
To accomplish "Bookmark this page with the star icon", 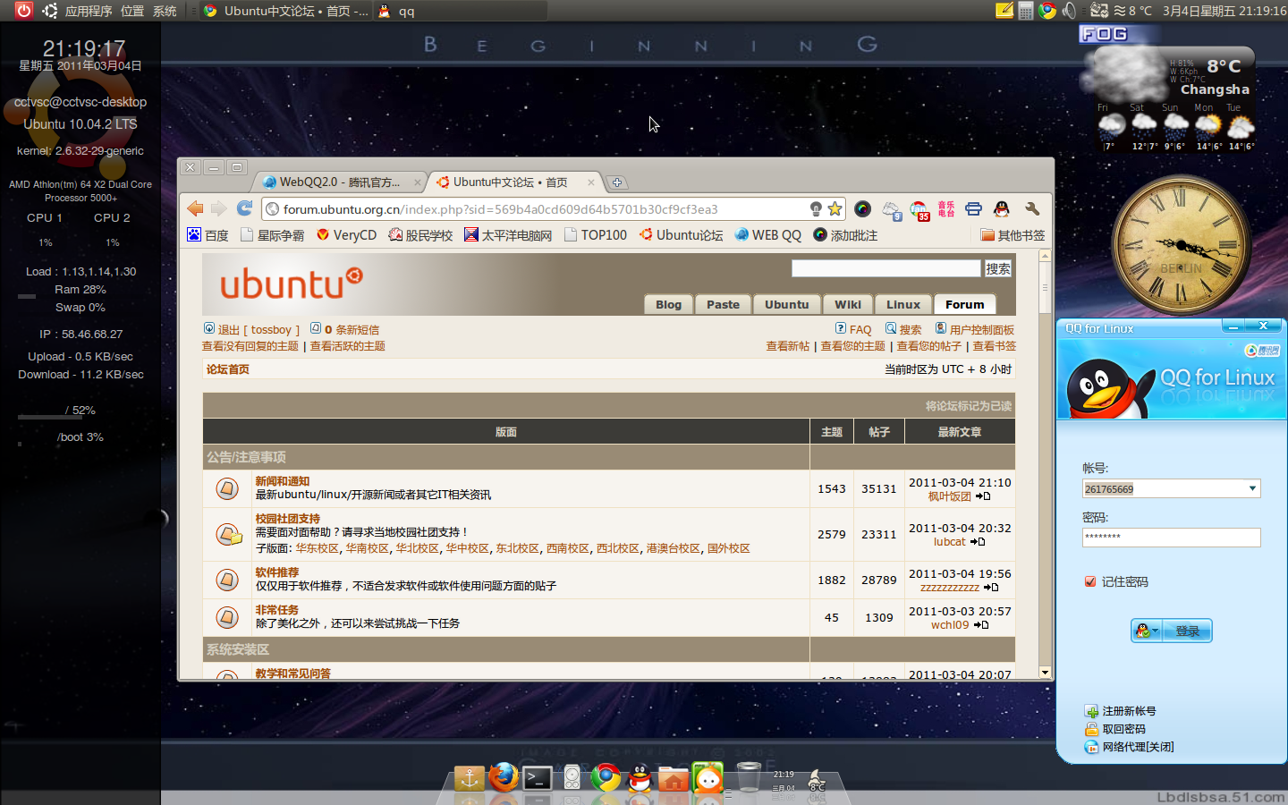I will pyautogui.click(x=835, y=208).
